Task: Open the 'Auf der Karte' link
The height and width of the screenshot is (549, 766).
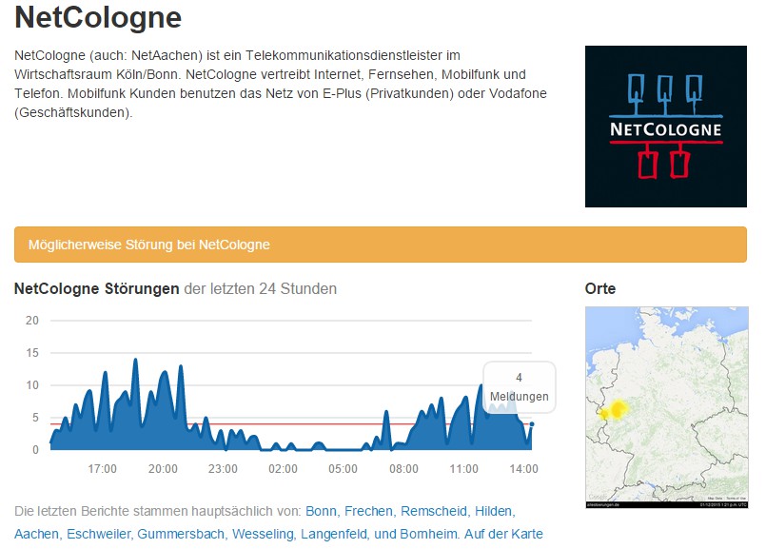Action: click(505, 535)
